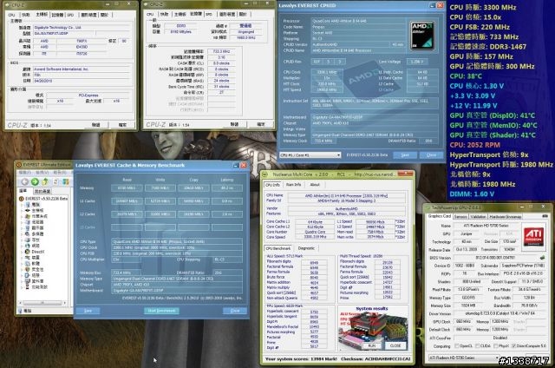
Task: Open the Validation tab in GPU-Z
Action: (x=478, y=216)
